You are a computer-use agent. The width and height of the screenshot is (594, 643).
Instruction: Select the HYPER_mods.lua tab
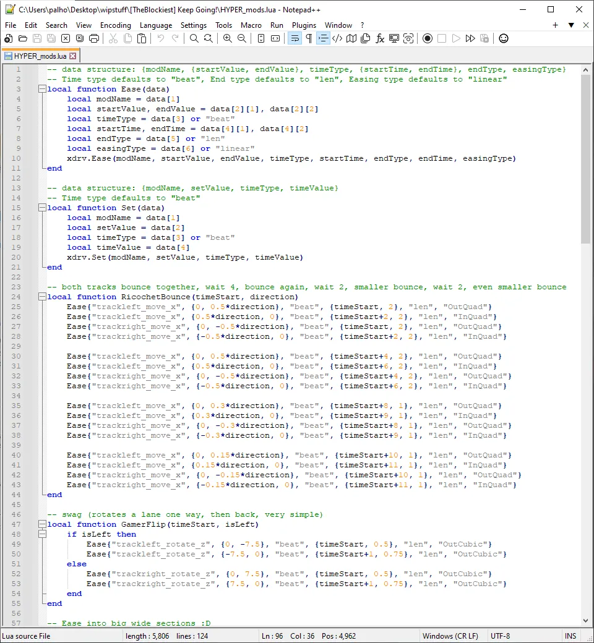(x=39, y=54)
